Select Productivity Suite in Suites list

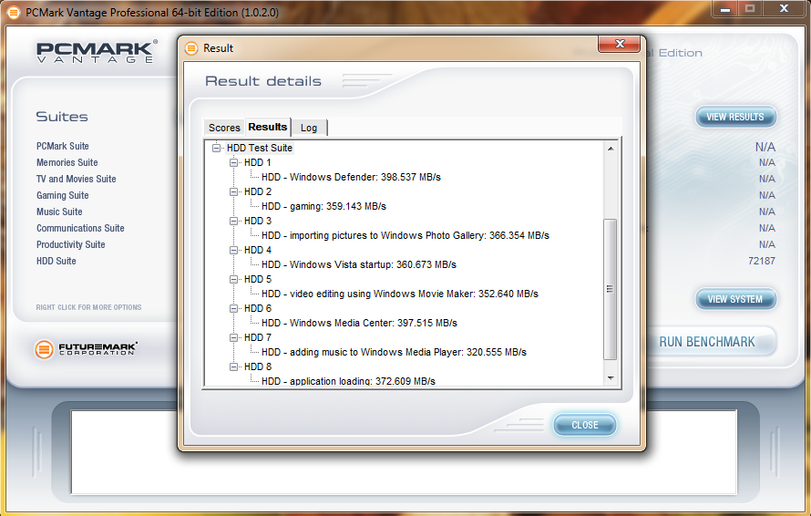coord(71,244)
